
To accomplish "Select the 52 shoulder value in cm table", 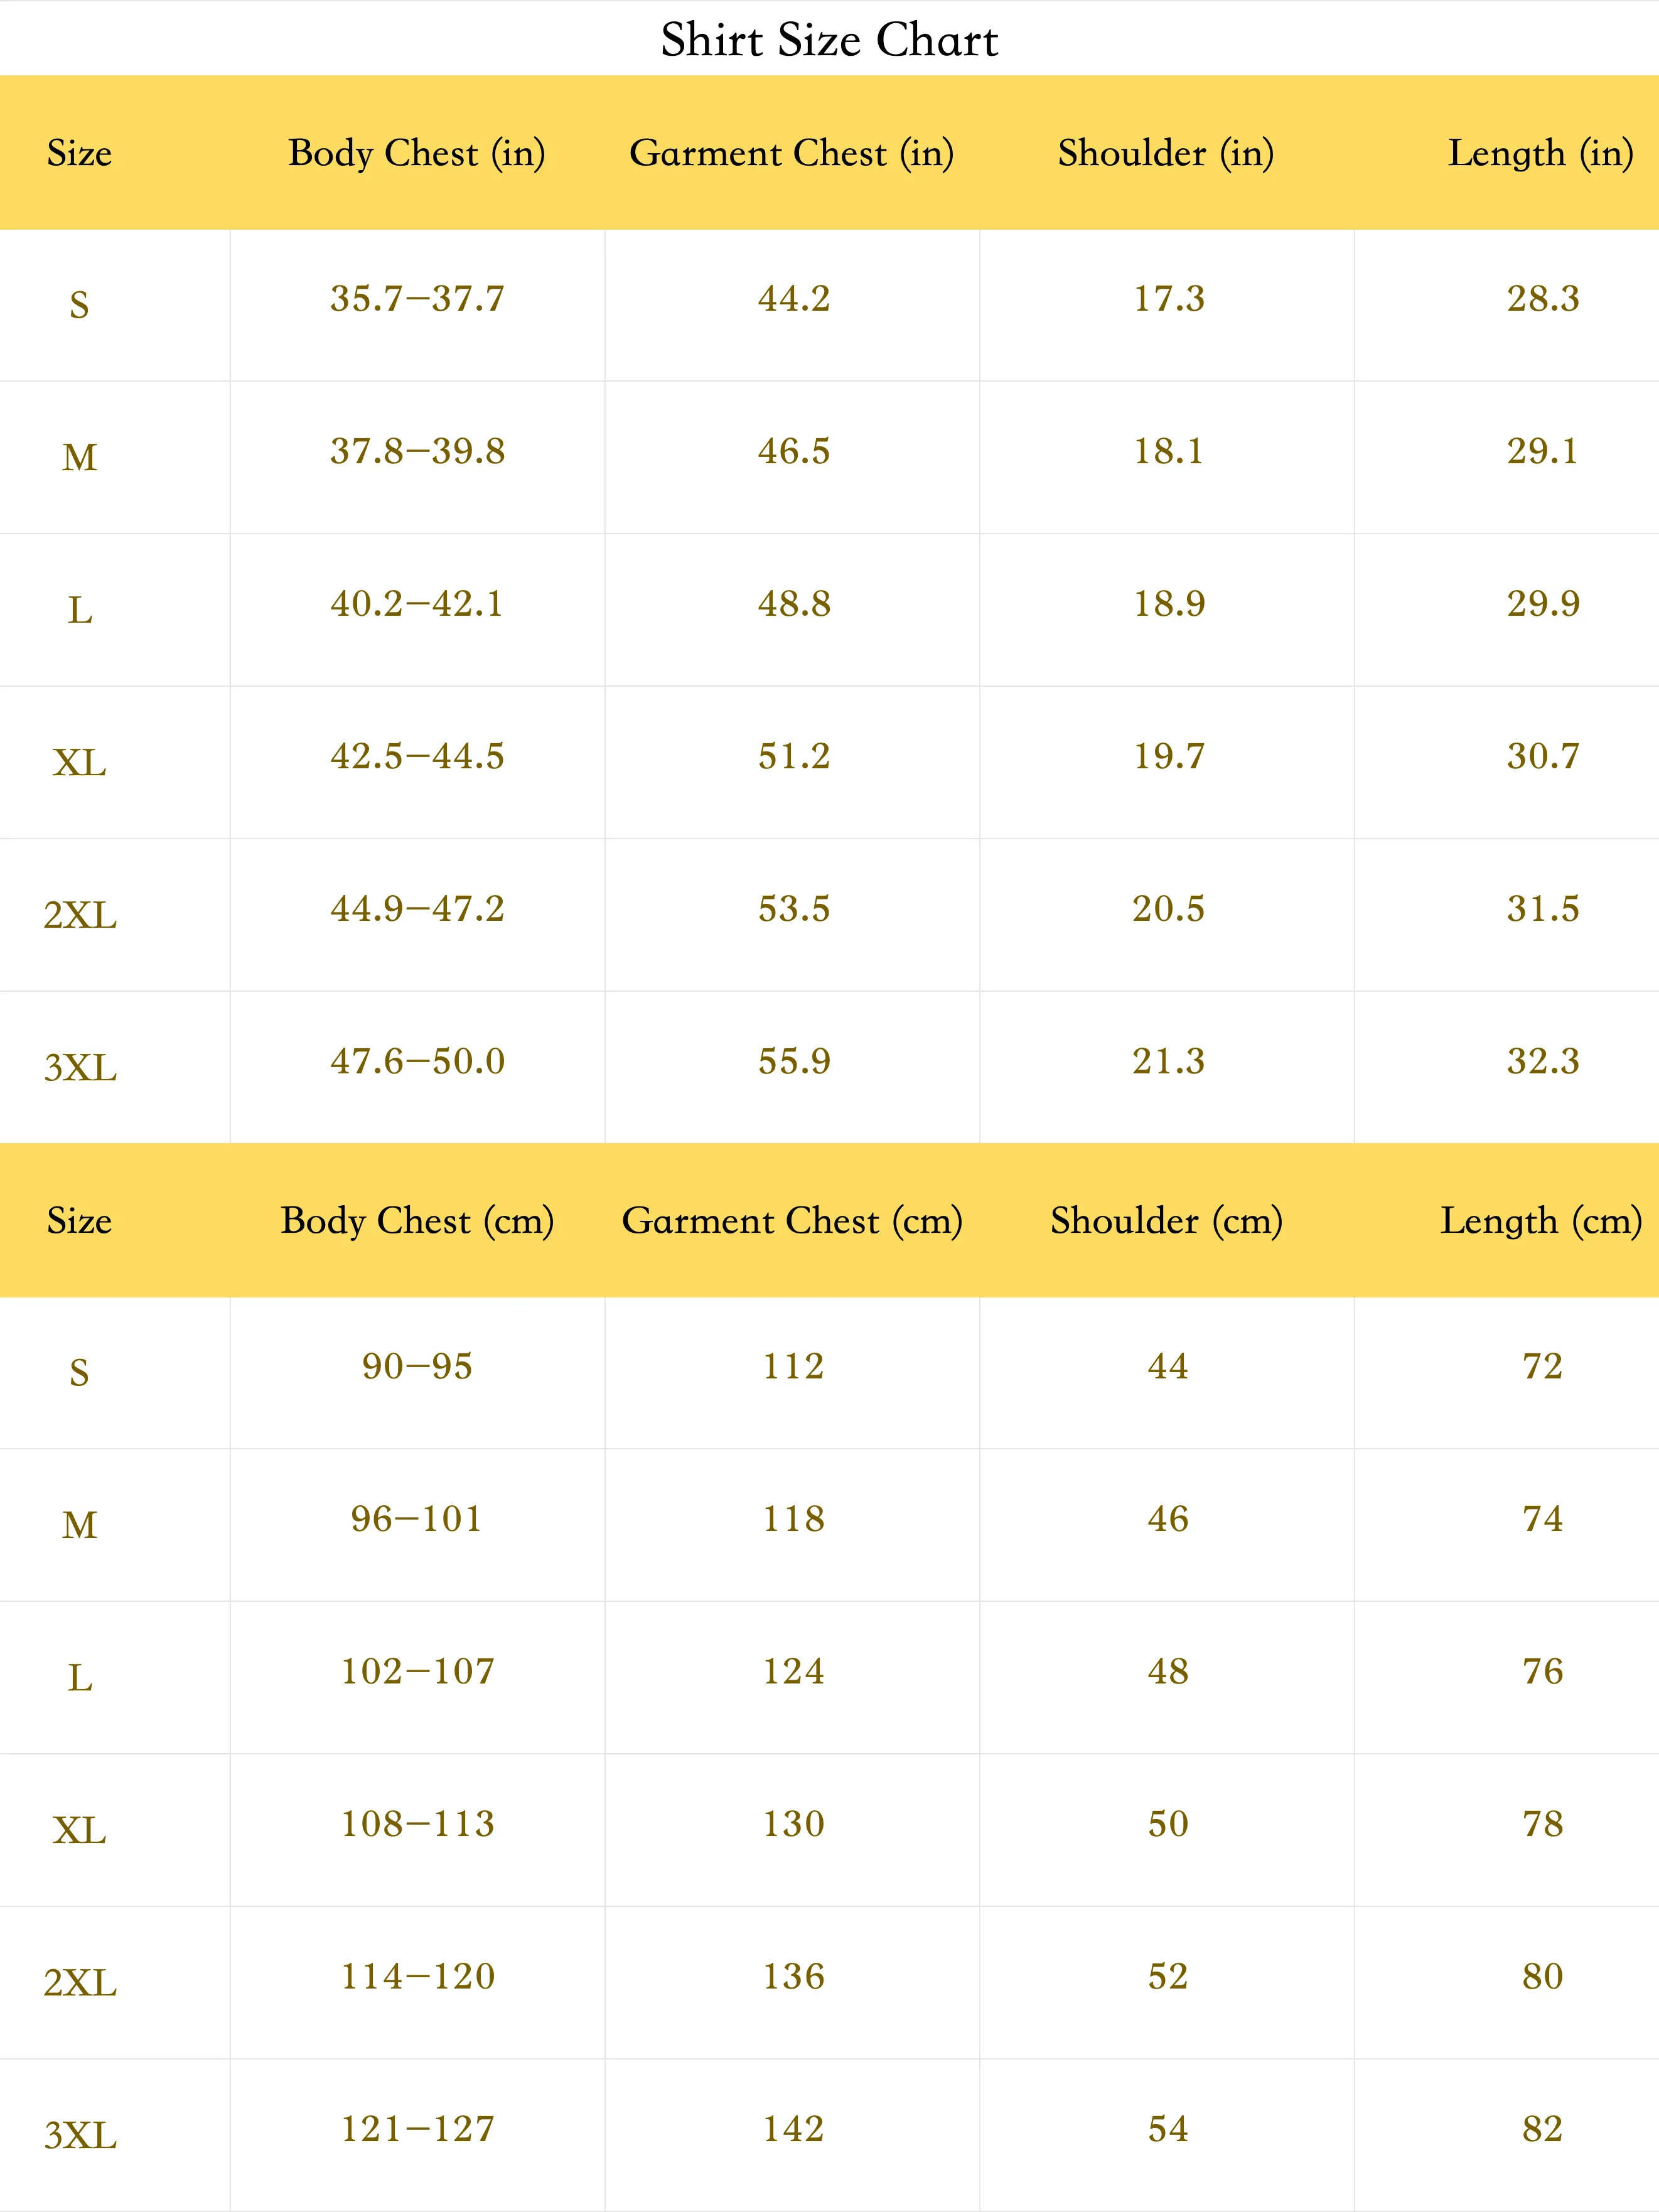I will (x=1168, y=1976).
